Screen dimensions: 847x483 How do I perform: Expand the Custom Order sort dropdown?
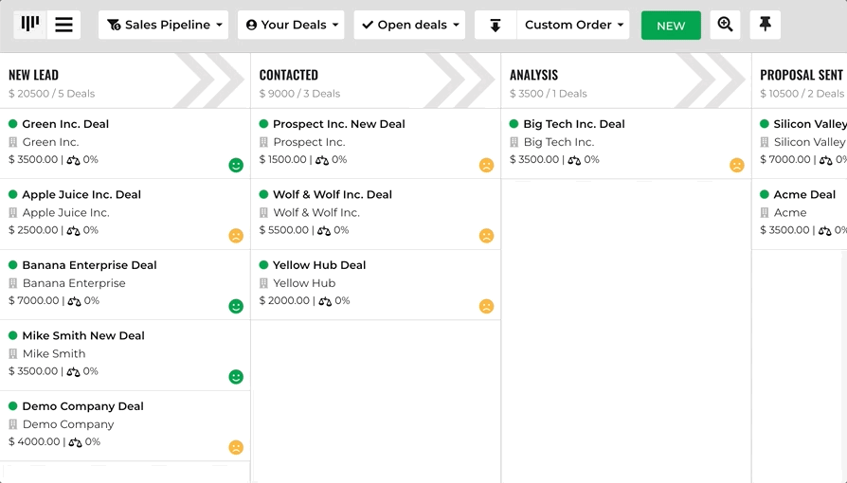pyautogui.click(x=573, y=25)
